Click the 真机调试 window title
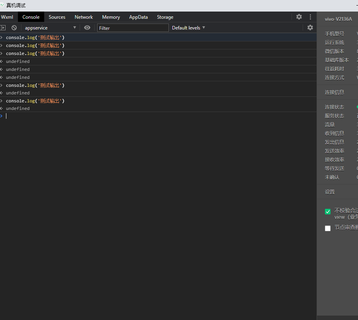The width and height of the screenshot is (358, 320). (x=16, y=5)
